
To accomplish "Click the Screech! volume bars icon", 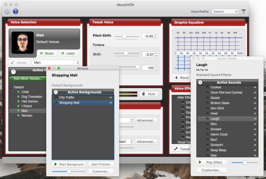I will [x=255, y=145].
